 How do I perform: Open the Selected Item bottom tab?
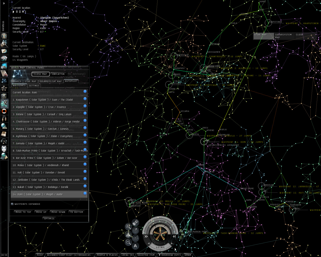pyautogui.click(x=146, y=255)
